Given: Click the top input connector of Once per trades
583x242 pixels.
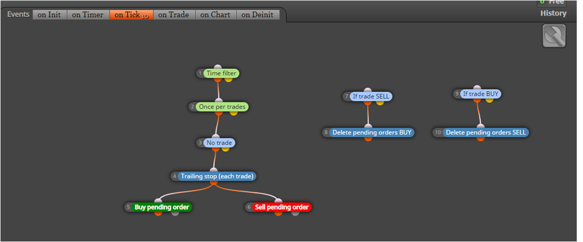Looking at the screenshot, I should (x=219, y=101).
